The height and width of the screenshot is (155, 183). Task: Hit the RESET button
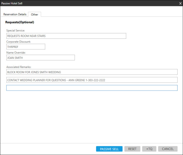coord(132,149)
